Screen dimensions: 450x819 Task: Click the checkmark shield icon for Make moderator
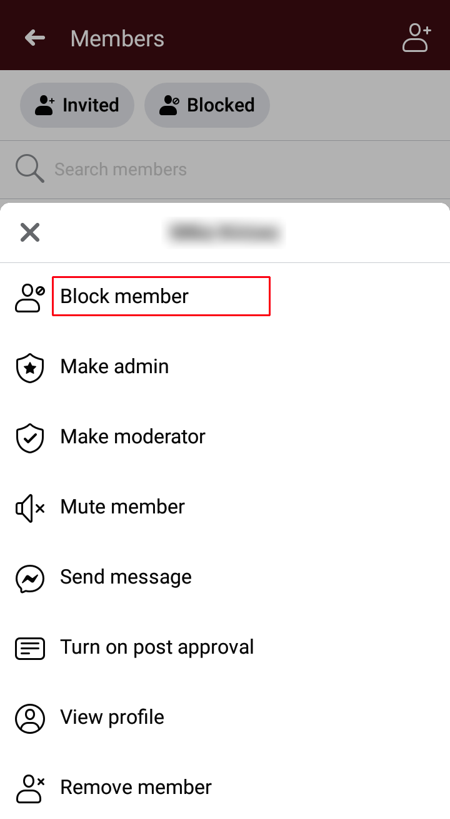point(29,438)
